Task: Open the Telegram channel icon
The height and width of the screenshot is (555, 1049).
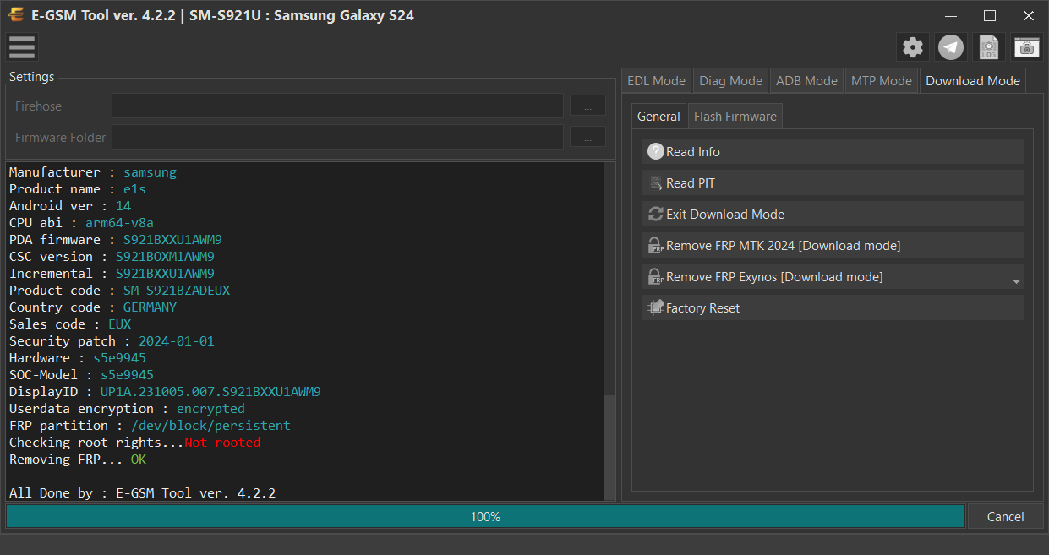Action: (951, 47)
